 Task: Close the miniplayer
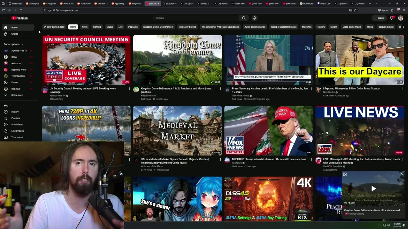[x=402, y=174]
